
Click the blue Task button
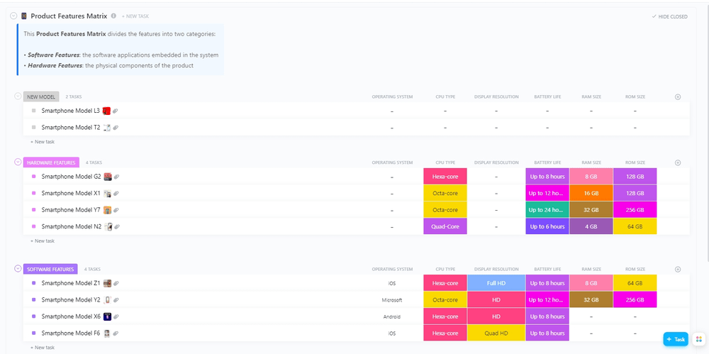click(676, 339)
